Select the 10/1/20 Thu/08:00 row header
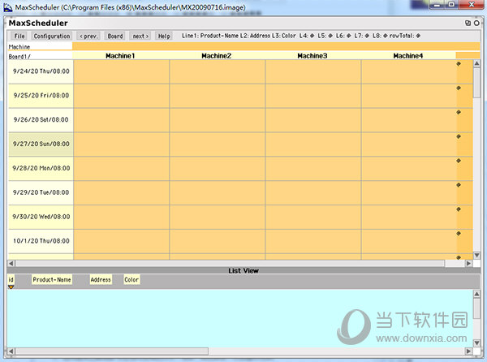This screenshot has width=487, height=362. point(41,241)
